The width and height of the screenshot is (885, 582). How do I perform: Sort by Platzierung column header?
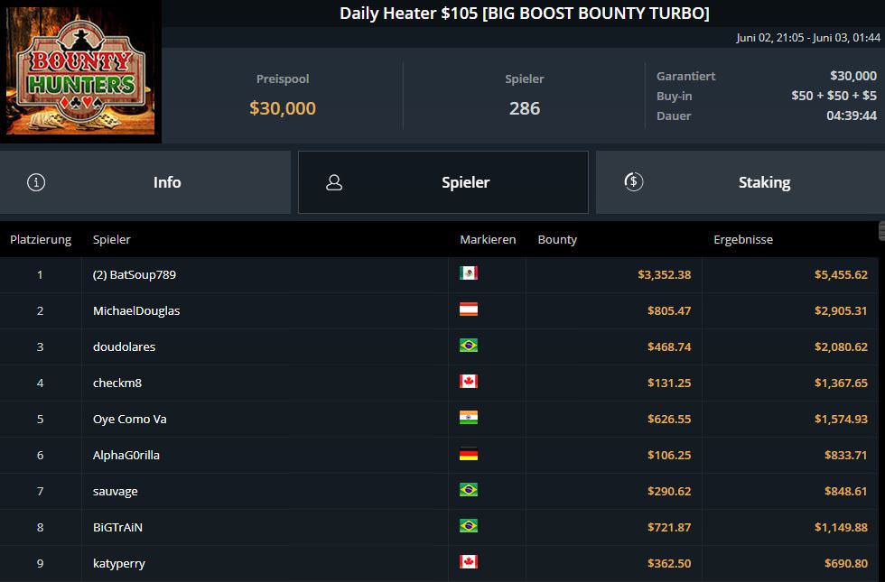(41, 240)
